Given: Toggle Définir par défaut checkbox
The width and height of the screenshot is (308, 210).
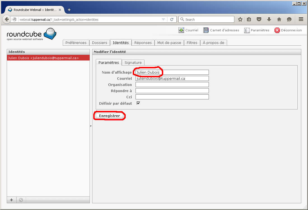Looking at the screenshot, I should [138, 103].
